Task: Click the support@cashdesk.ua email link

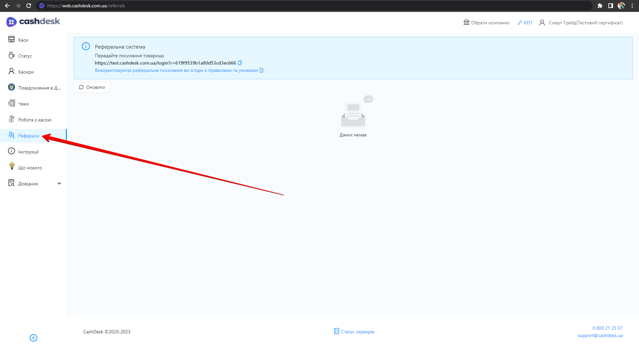Action: [600, 335]
